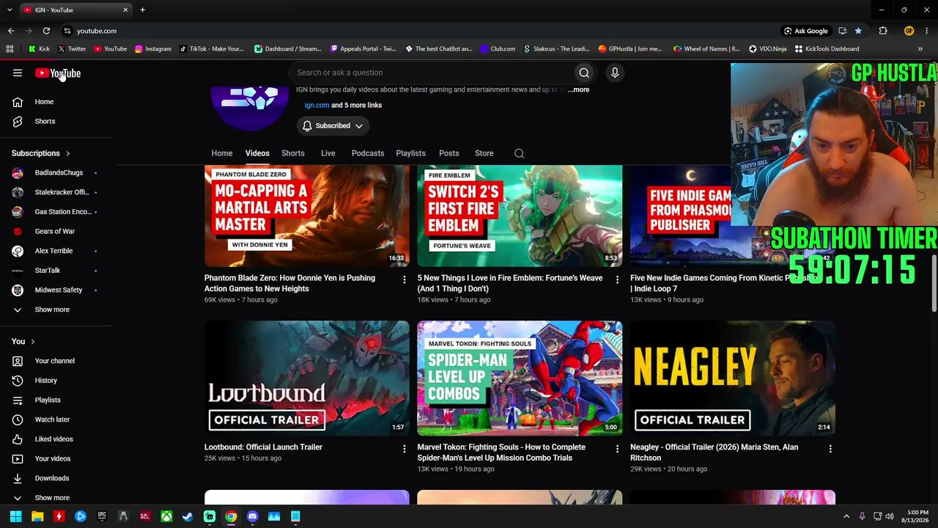Reload the page
The height and width of the screenshot is (528, 938).
point(46,31)
